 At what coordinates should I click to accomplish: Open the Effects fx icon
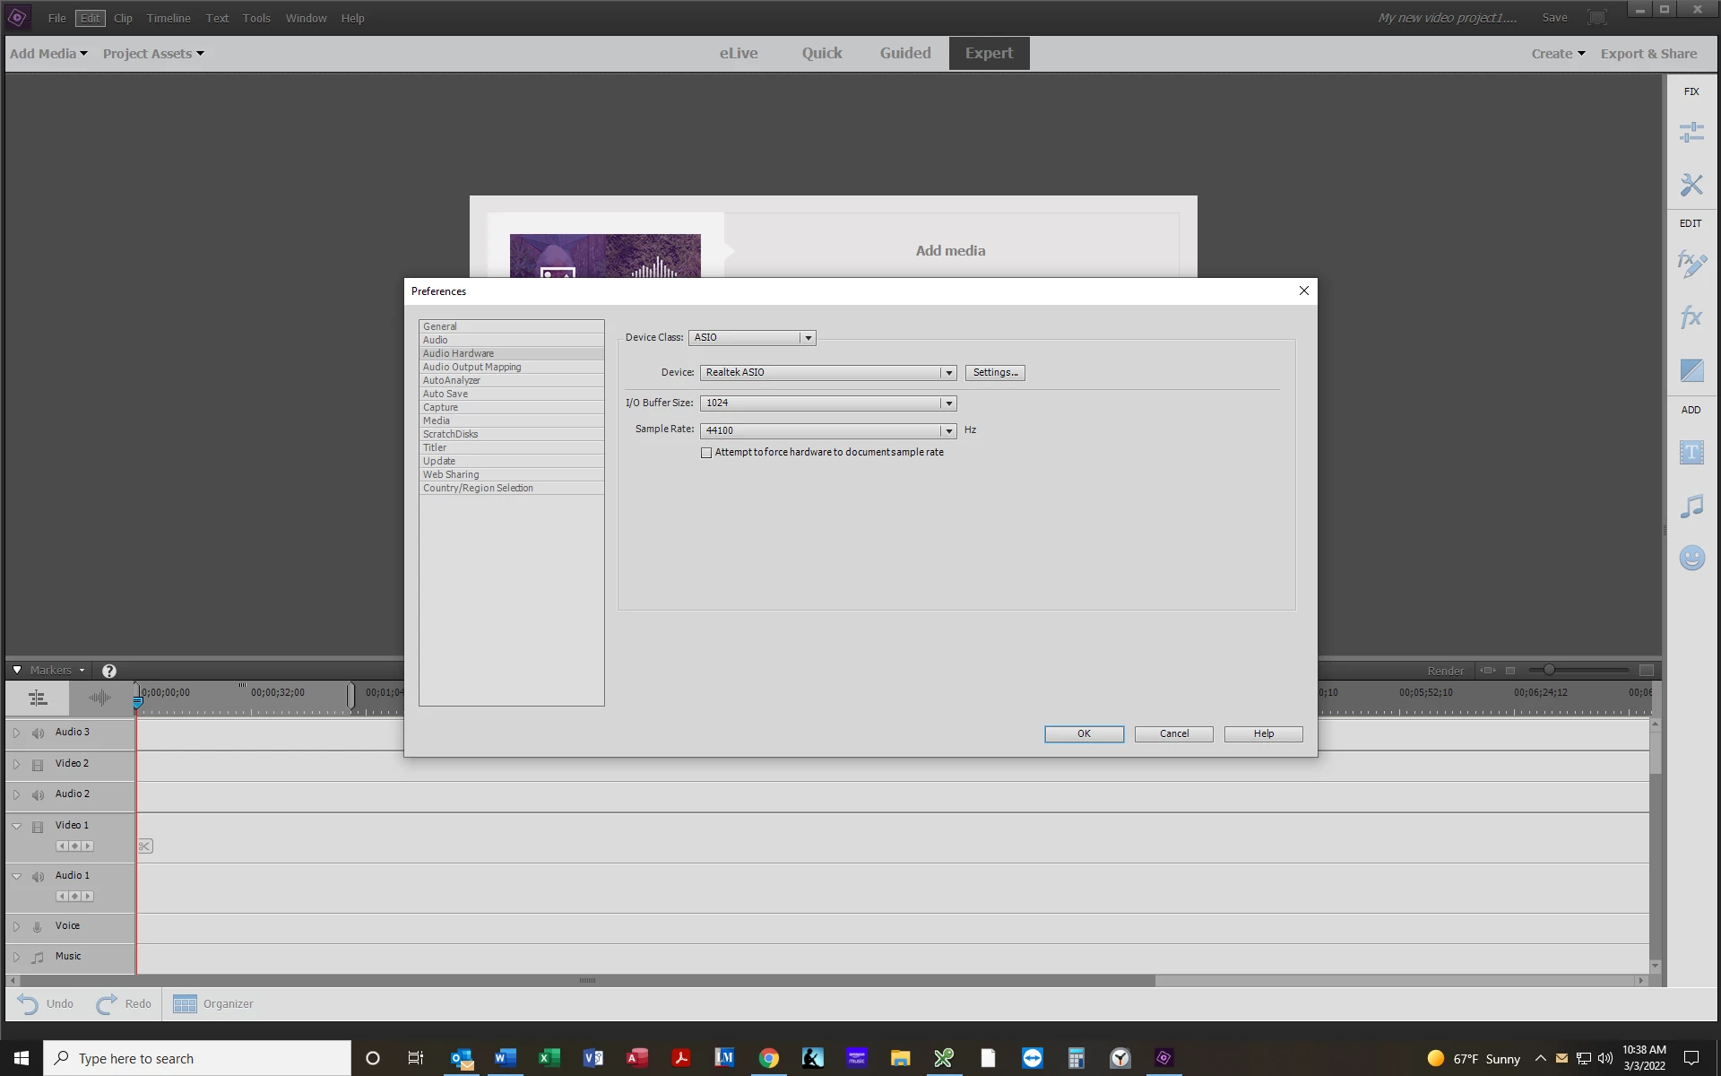(1691, 317)
